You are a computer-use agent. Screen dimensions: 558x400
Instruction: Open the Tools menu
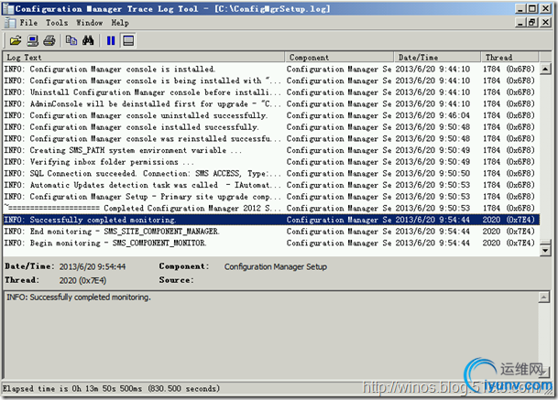(x=57, y=23)
